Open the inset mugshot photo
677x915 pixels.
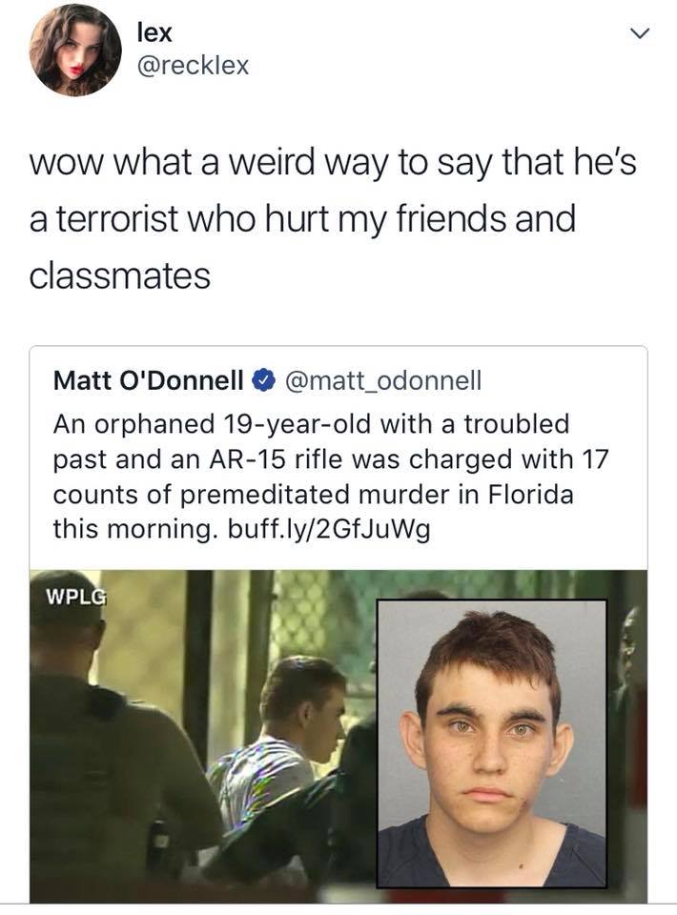[x=492, y=742]
